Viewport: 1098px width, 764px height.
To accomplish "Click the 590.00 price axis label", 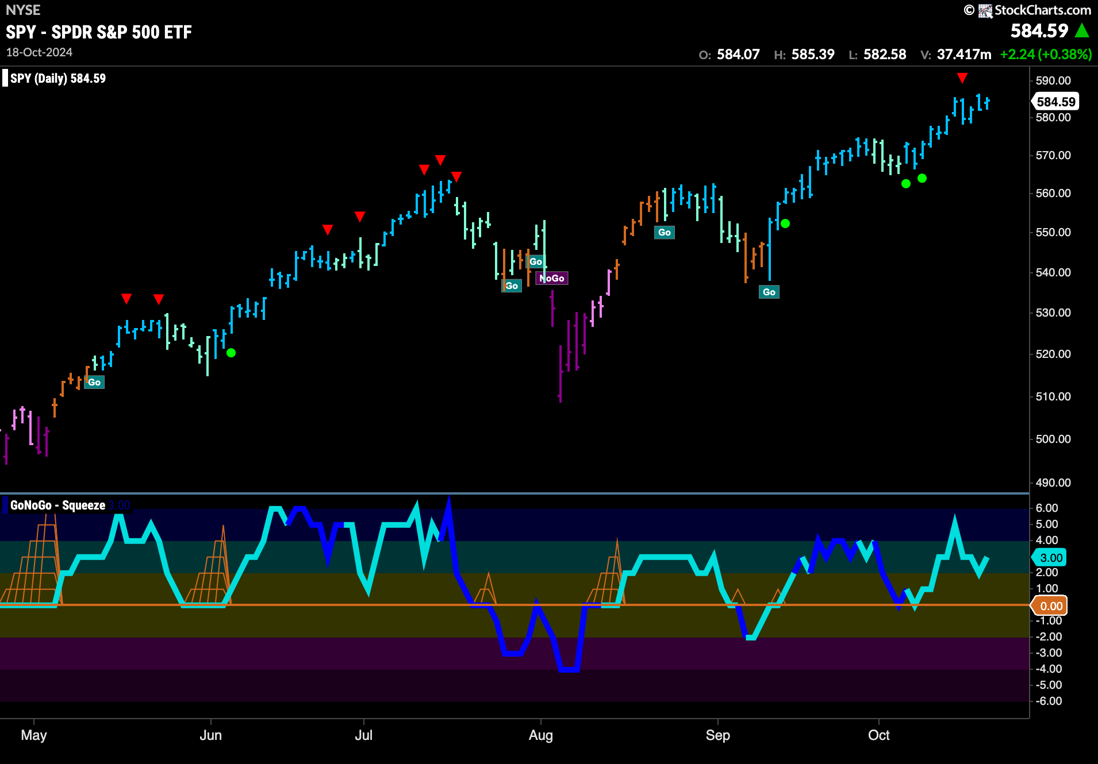I will 1053,80.
